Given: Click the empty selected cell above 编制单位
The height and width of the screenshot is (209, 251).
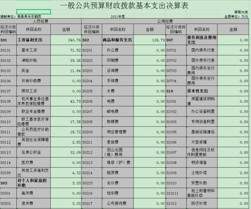Looking at the screenshot, I should [34, 12].
